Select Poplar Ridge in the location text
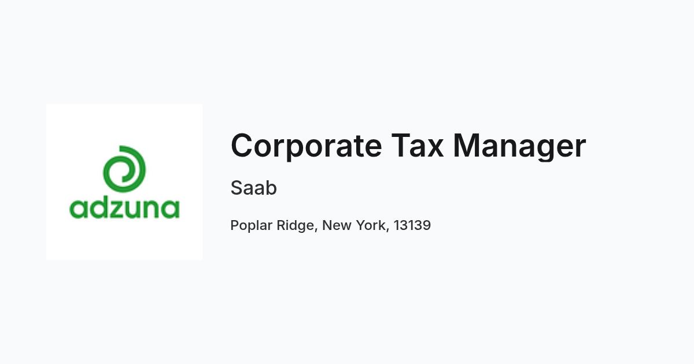The width and height of the screenshot is (694, 364). tap(272, 225)
